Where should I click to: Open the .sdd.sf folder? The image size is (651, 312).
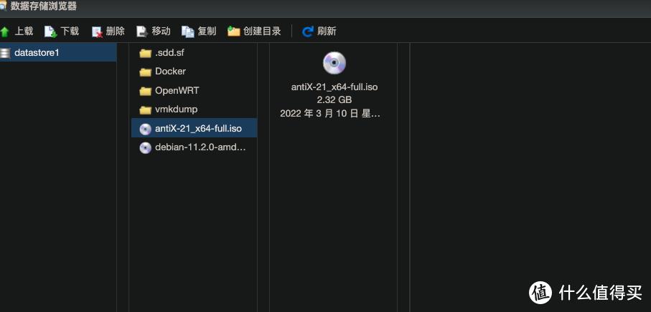point(170,53)
